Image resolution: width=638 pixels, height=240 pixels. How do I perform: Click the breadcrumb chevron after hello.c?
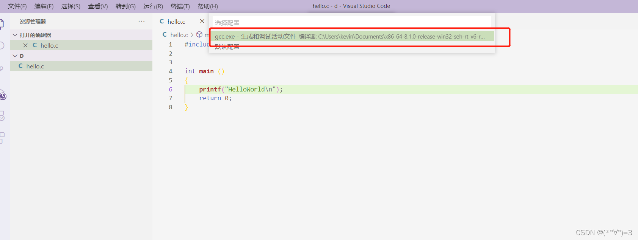pos(192,35)
